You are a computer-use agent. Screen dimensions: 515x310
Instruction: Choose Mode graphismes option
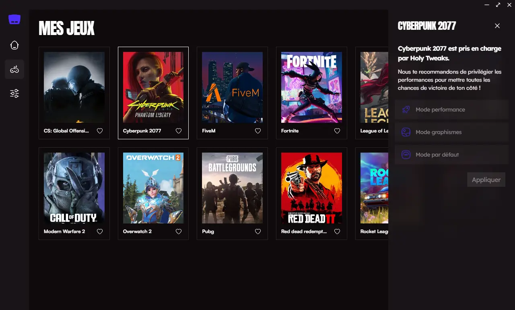pos(451,132)
